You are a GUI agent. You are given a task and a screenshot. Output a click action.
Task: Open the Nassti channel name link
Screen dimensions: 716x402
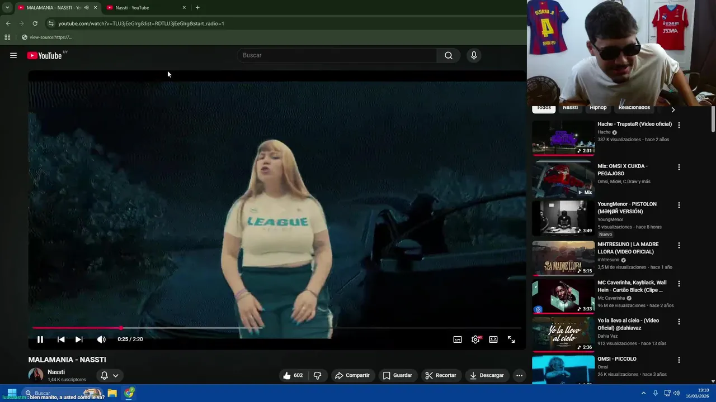56,372
